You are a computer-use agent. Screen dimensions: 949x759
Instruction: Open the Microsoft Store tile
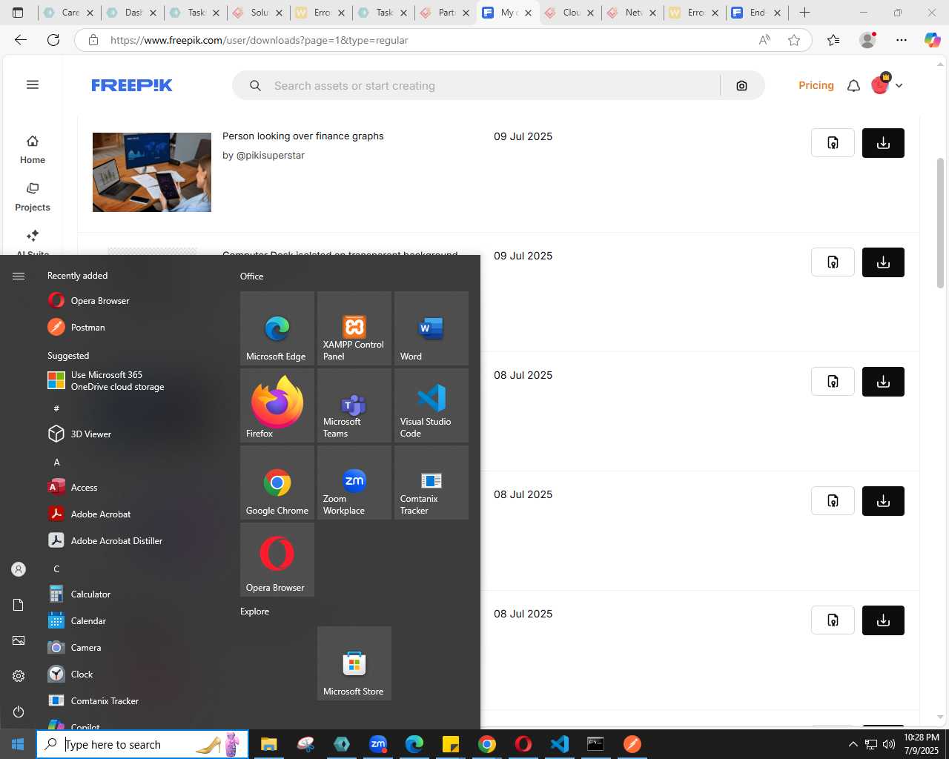tap(354, 663)
